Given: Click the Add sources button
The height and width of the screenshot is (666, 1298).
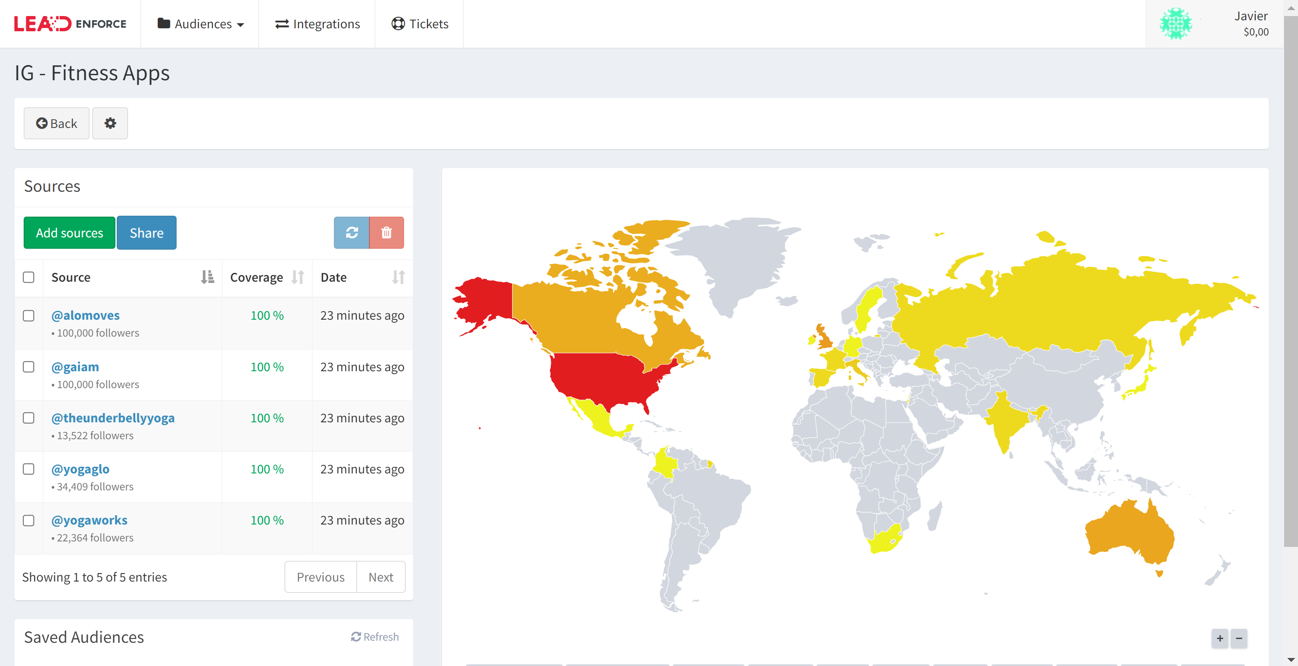Looking at the screenshot, I should coord(69,232).
